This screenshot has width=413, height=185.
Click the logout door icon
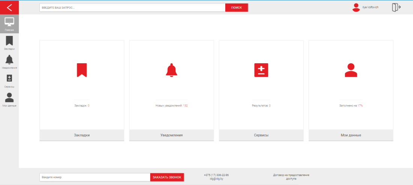click(396, 7)
